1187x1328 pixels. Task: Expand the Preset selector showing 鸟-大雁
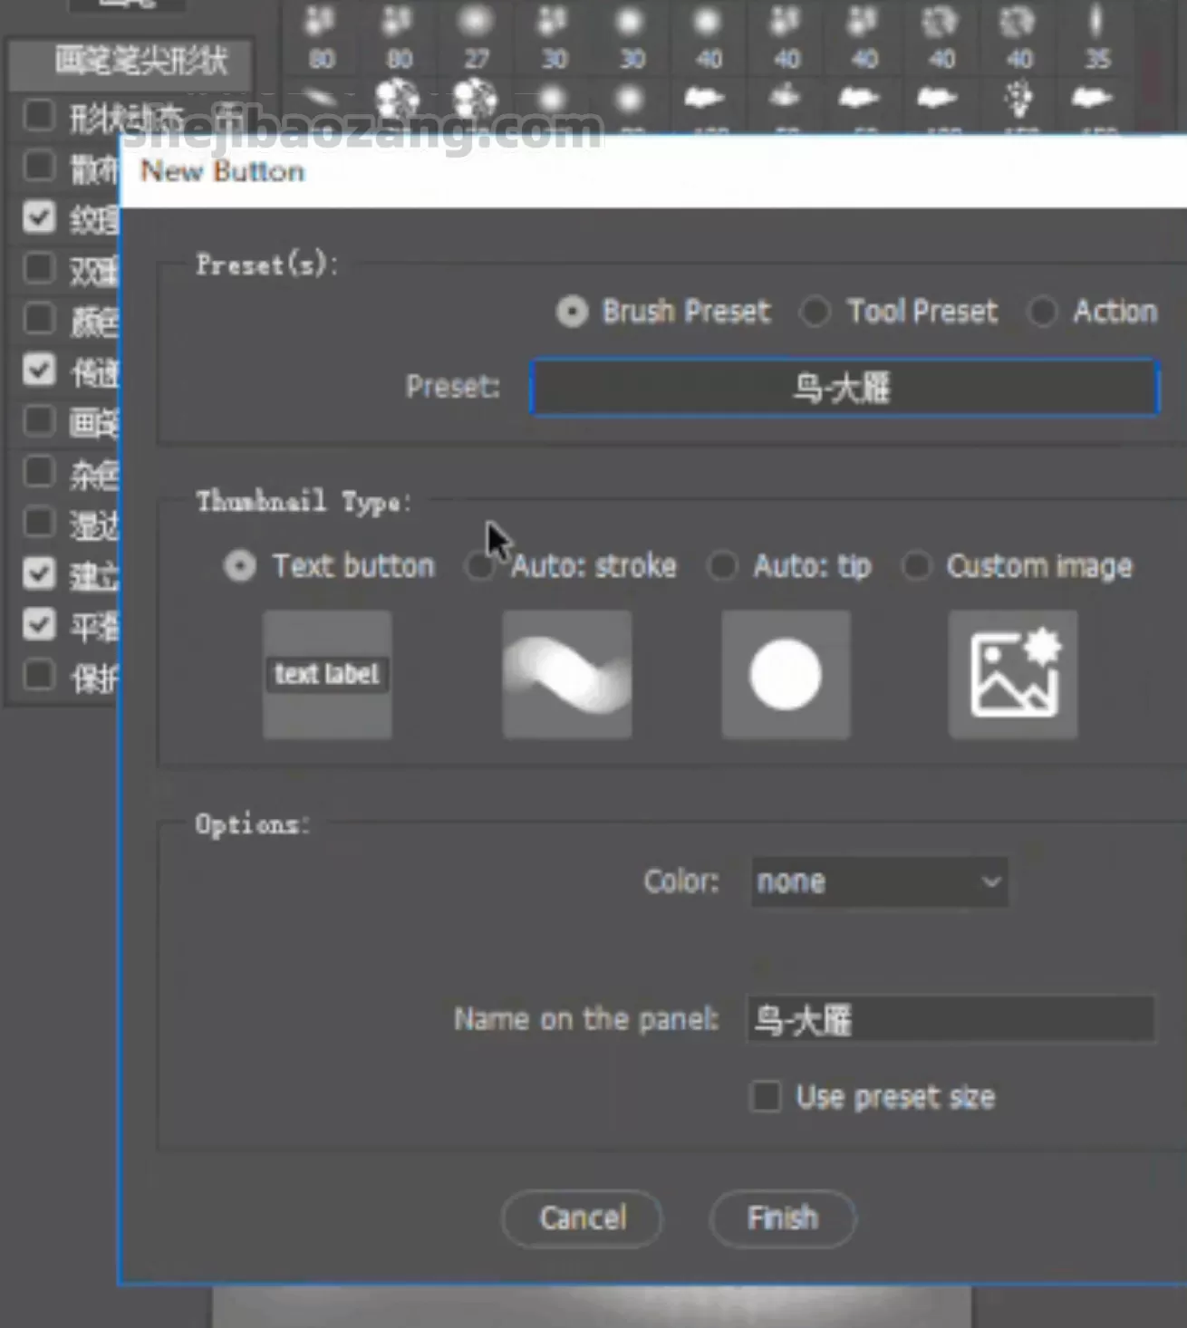point(844,388)
